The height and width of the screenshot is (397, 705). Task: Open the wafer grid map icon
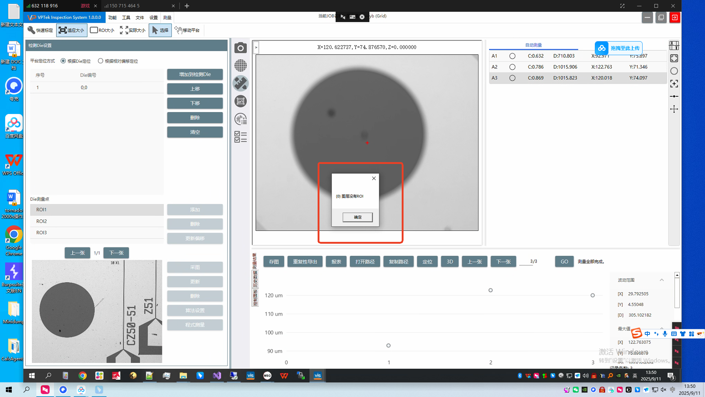241,66
